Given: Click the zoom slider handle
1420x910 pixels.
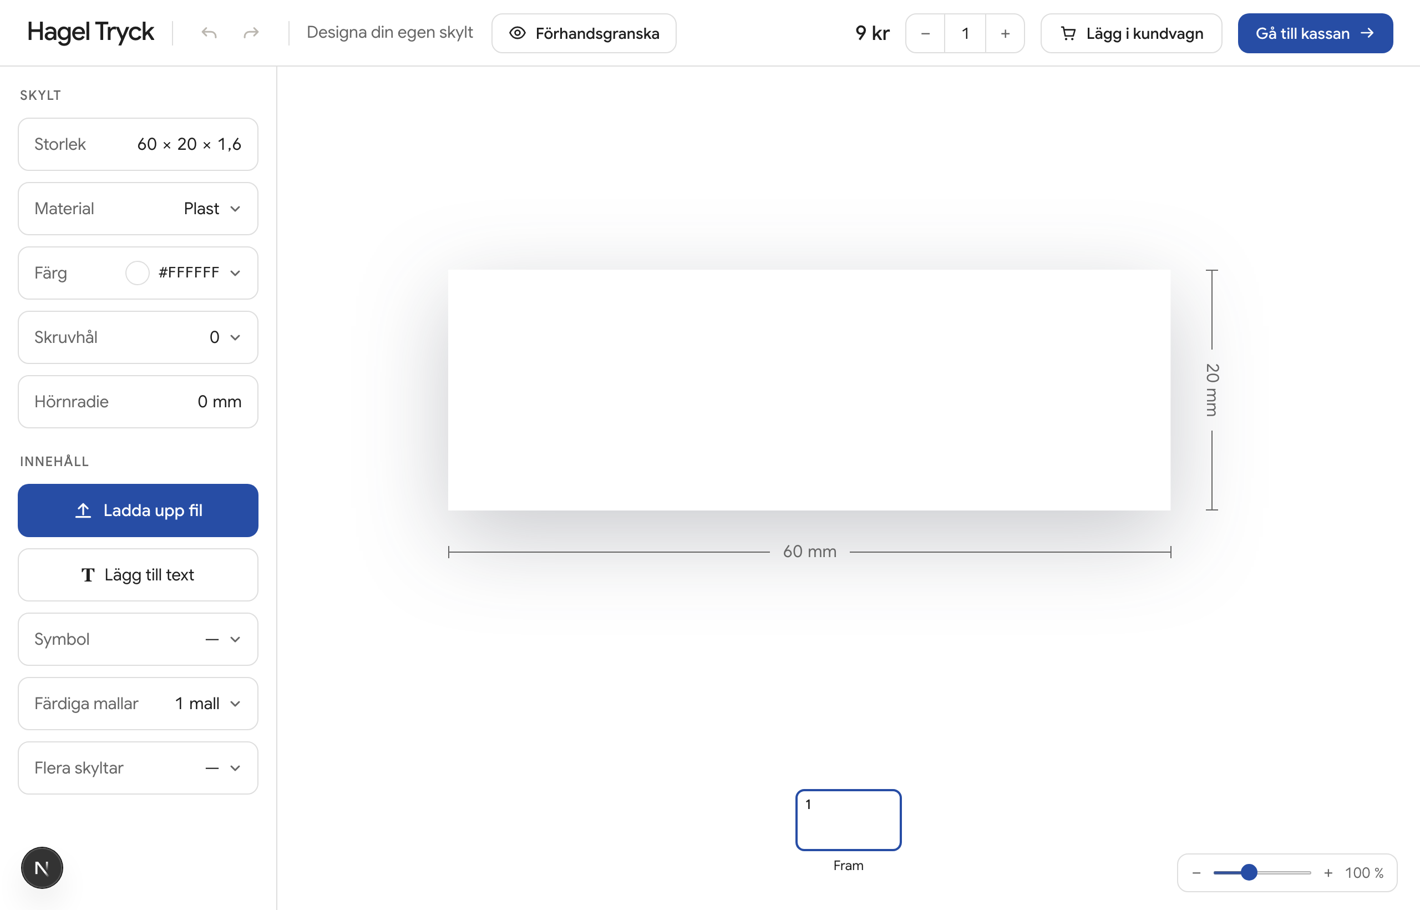Looking at the screenshot, I should point(1249,872).
